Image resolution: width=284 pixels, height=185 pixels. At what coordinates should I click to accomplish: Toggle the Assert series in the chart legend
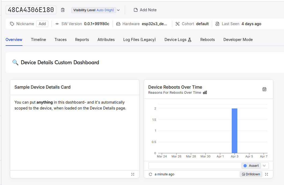[251, 165]
